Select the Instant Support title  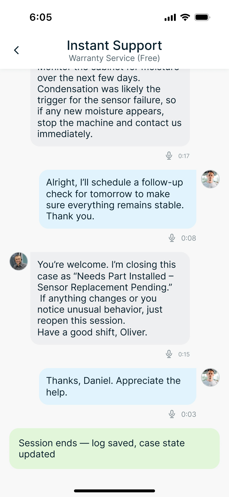[x=115, y=45]
